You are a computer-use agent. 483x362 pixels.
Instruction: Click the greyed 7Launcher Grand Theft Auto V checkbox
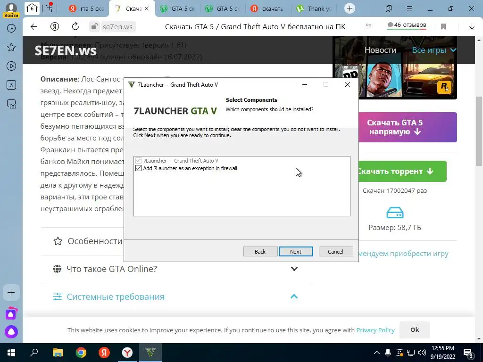point(138,160)
